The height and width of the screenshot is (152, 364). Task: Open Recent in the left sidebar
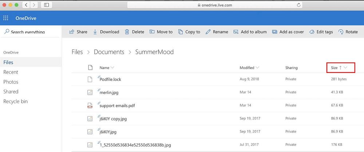pos(11,72)
